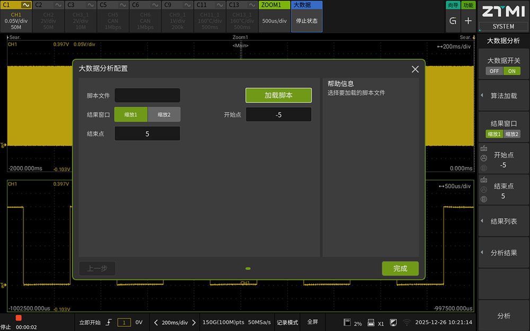Click the display monitor icon in status bar

point(393,322)
